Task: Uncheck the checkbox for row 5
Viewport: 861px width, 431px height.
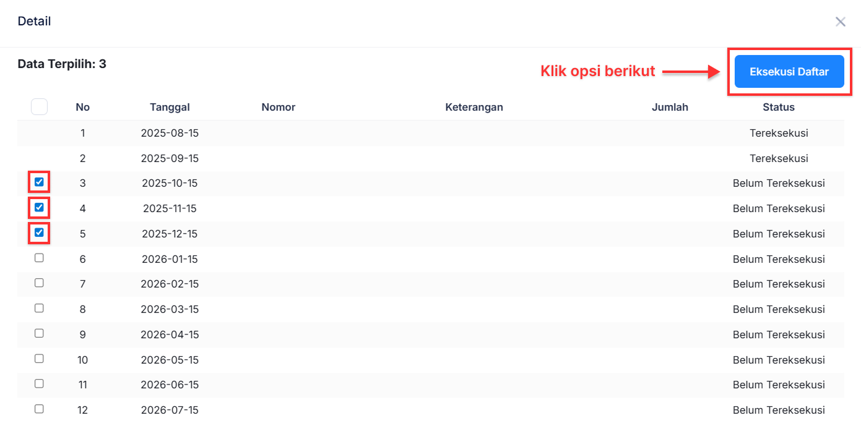Action: point(39,233)
